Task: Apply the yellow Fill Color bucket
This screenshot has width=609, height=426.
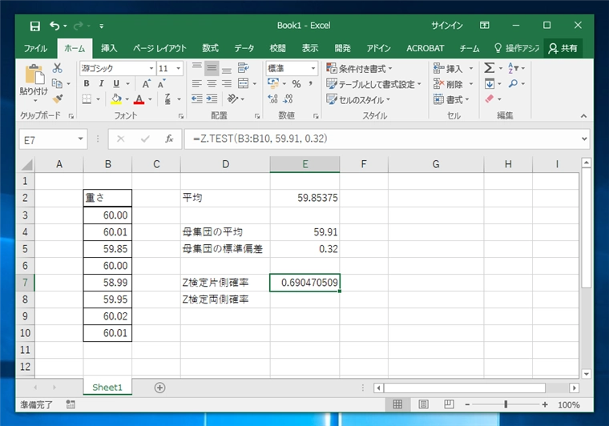Action: [x=116, y=99]
